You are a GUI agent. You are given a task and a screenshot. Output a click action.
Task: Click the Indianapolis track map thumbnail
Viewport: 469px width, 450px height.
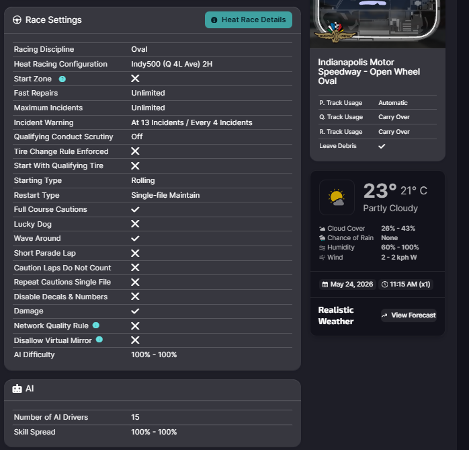378,24
